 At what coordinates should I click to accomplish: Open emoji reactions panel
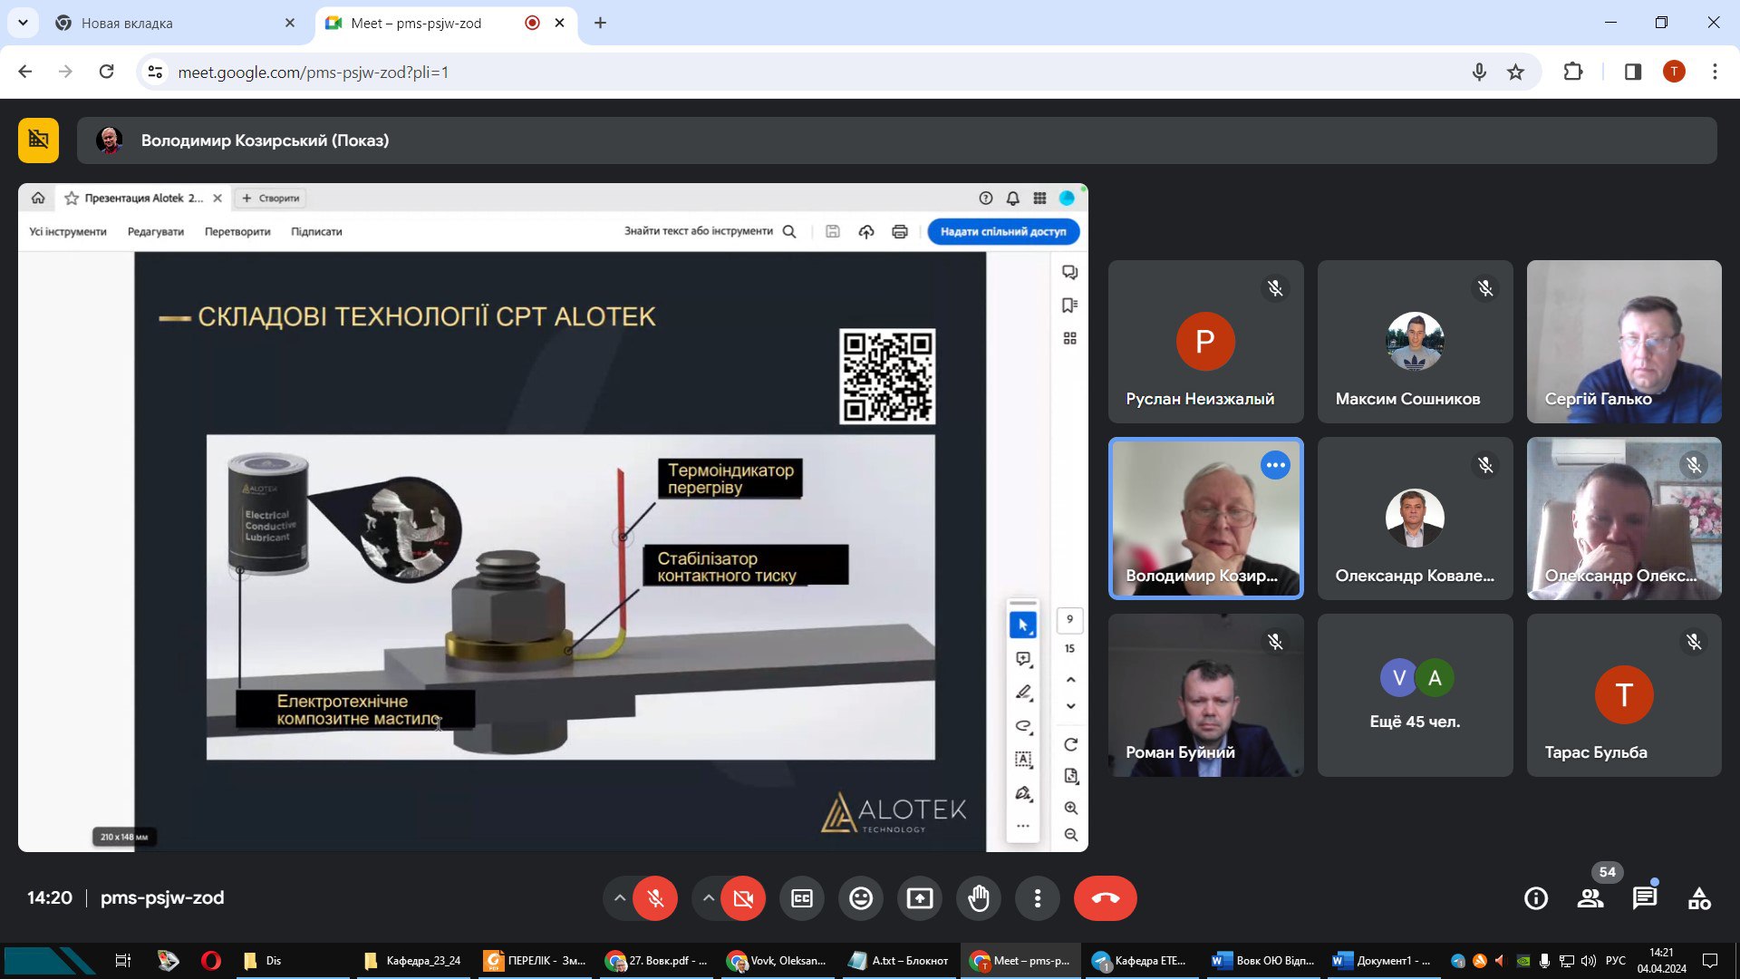(861, 898)
